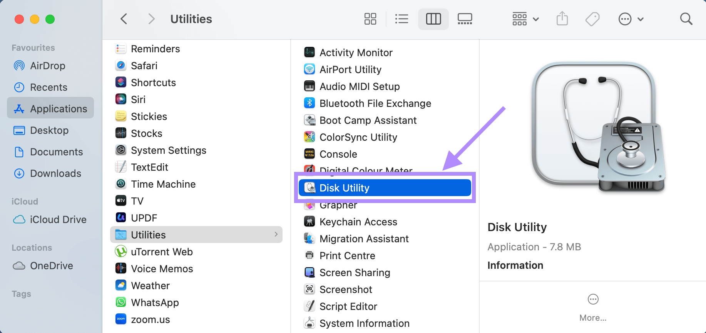The image size is (706, 333).
Task: Click the More… button in preview pane
Action: coord(593,307)
